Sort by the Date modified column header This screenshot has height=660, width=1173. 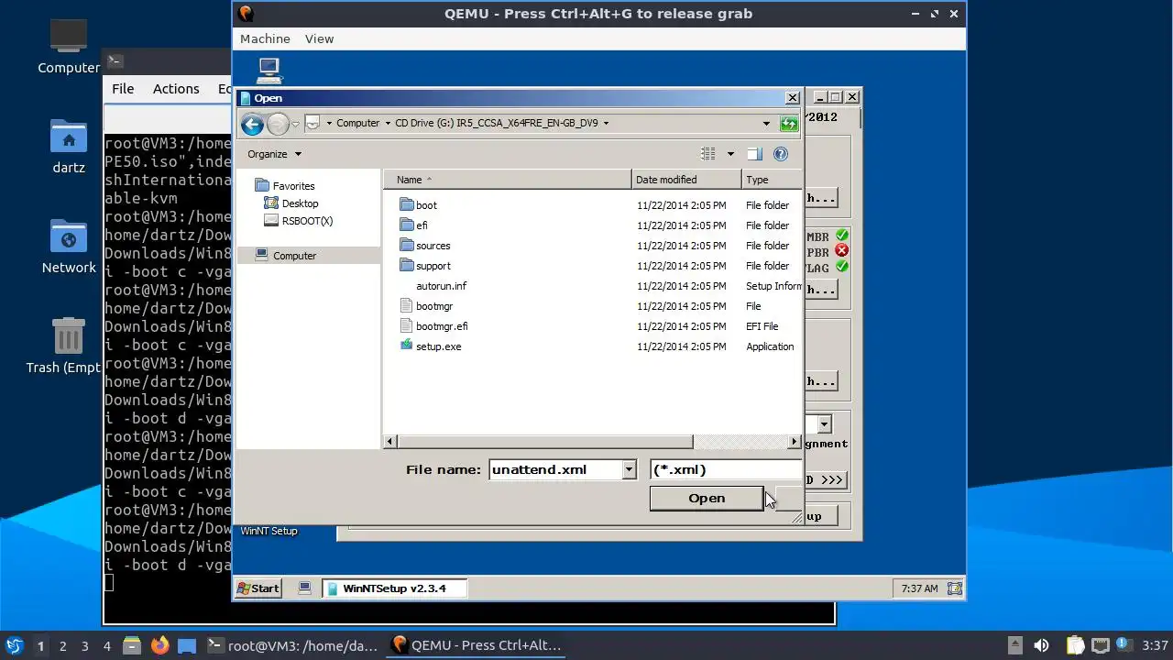click(686, 180)
